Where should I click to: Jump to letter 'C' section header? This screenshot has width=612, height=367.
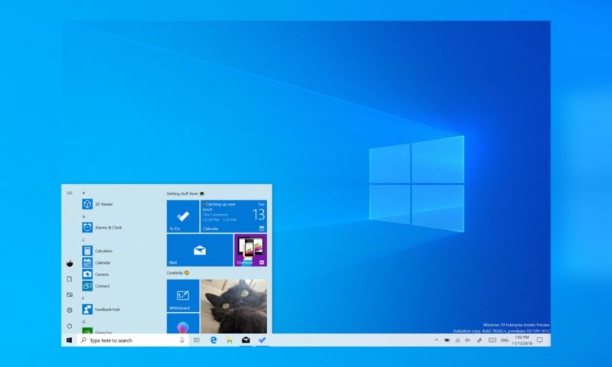83,240
